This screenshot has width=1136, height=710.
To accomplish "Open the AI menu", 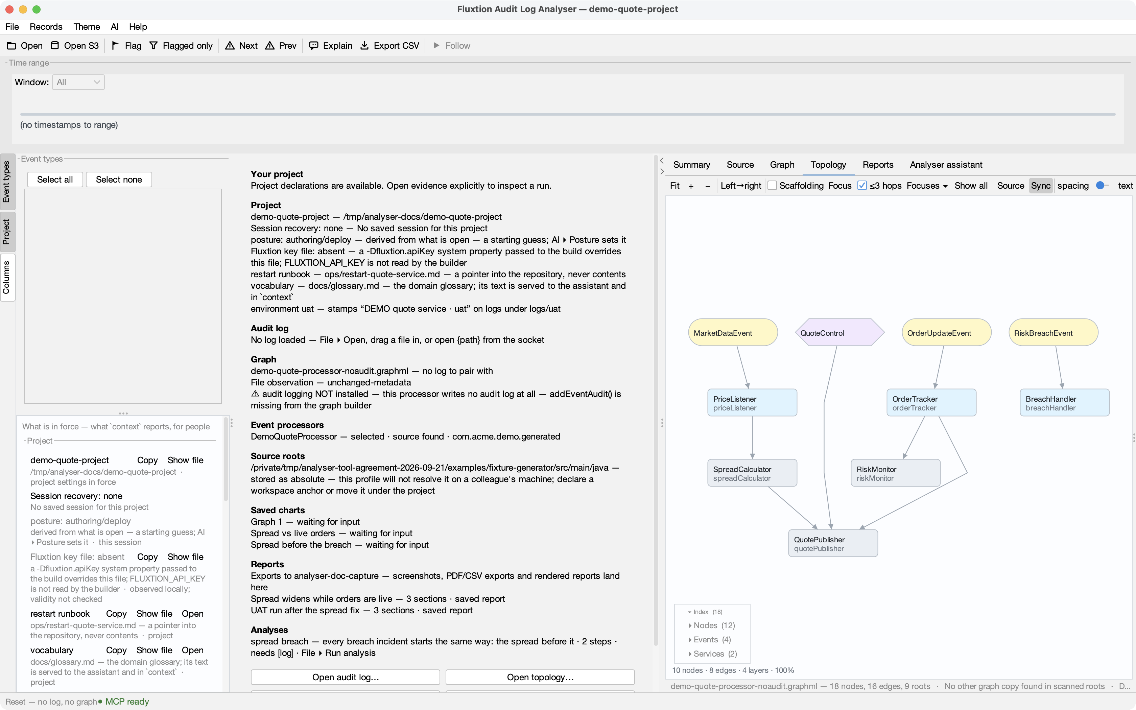I will [115, 27].
